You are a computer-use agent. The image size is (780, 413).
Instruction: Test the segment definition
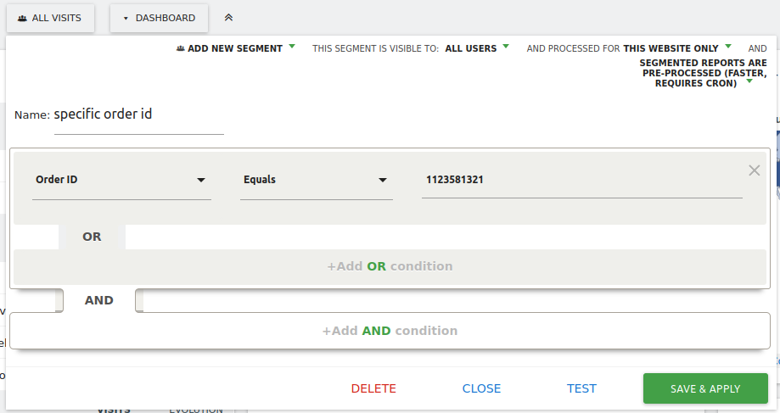pos(581,388)
